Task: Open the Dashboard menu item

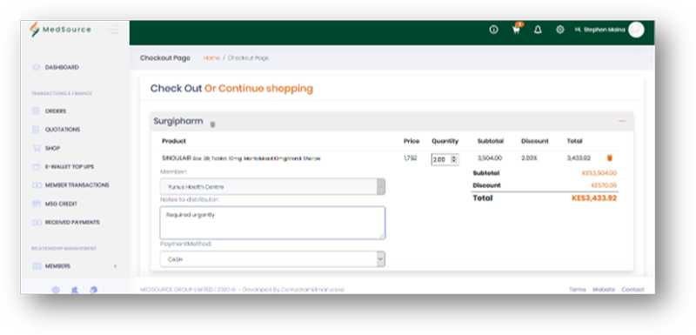Action: 62,68
